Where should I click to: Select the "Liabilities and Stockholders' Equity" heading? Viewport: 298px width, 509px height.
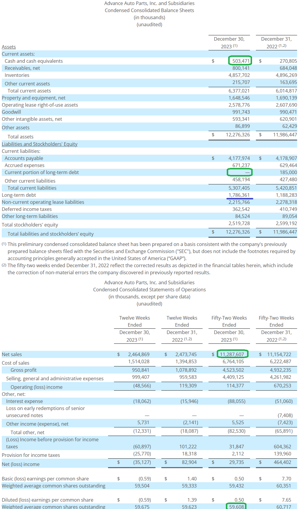[x=39, y=144]
